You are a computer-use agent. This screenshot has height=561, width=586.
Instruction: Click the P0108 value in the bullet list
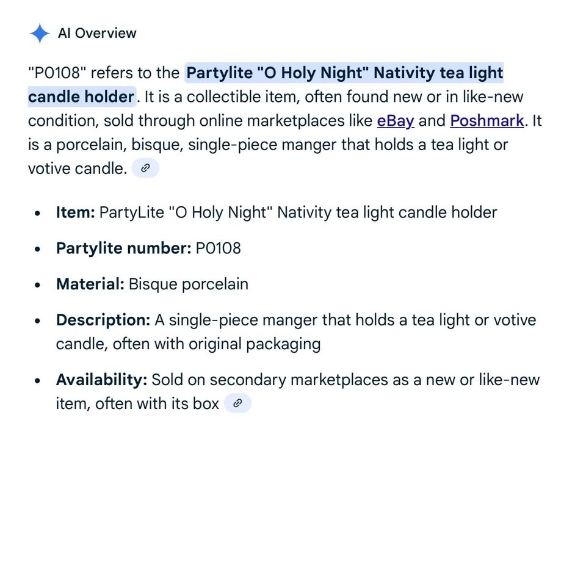click(x=218, y=248)
